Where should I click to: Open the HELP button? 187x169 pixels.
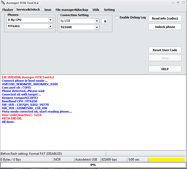coord(165,69)
